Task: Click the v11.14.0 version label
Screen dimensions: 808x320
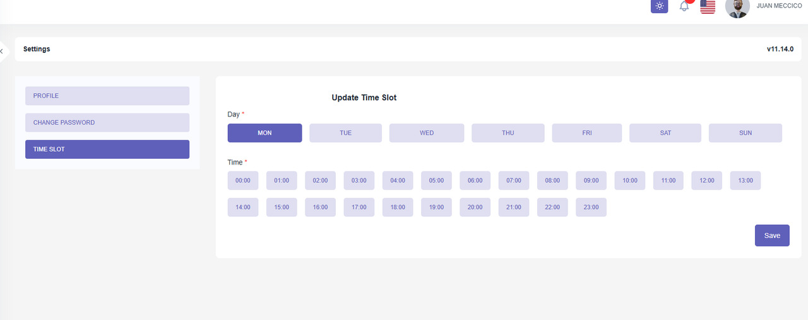Action: [780, 49]
